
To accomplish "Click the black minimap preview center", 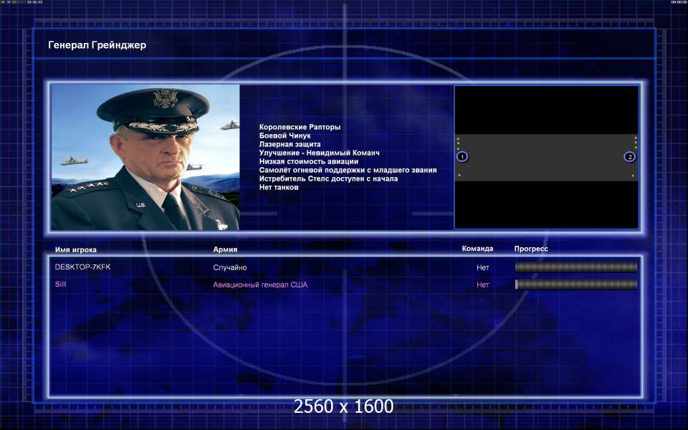I will [546, 157].
